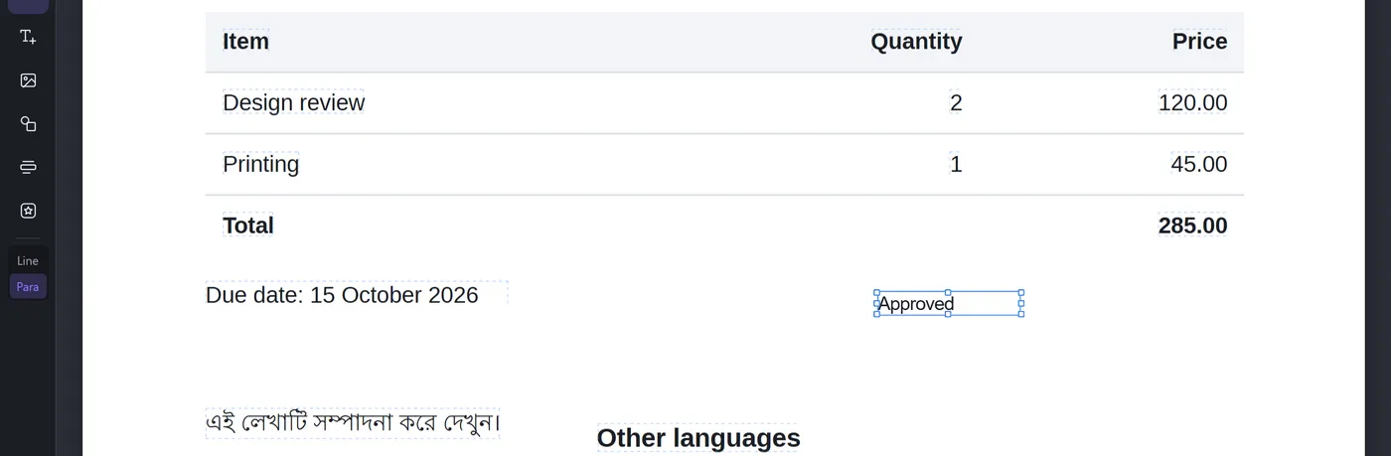Click the 'Printing' cell

[x=260, y=164]
